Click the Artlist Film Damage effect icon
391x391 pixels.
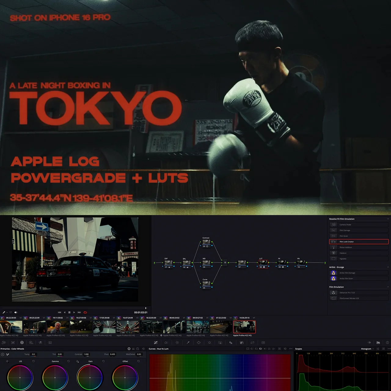(334, 273)
